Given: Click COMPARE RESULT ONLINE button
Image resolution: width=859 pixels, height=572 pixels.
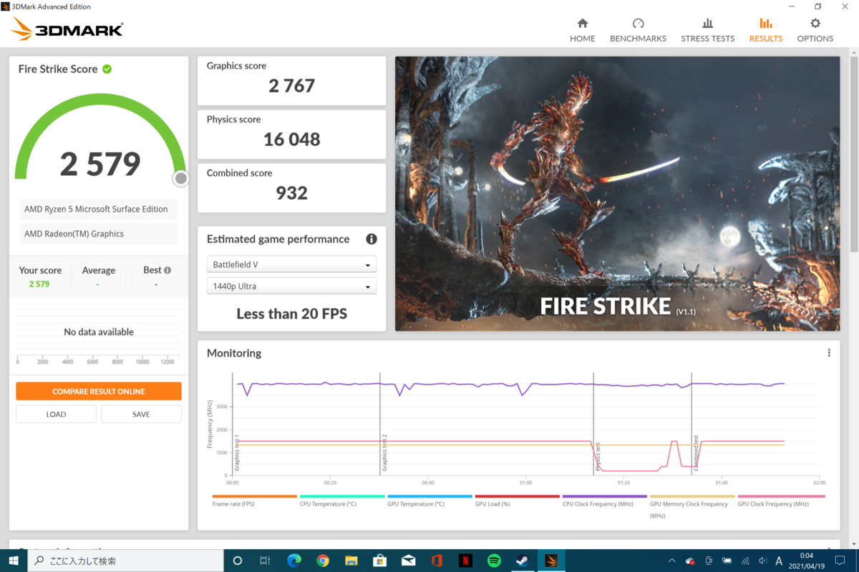Looking at the screenshot, I should pos(99,391).
